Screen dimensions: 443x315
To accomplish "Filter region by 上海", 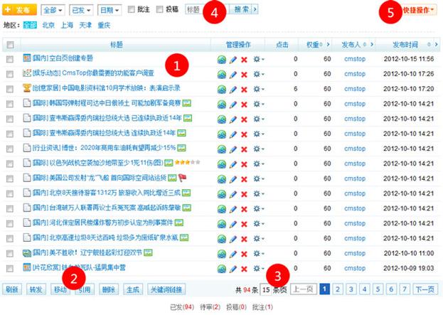I will coord(67,26).
